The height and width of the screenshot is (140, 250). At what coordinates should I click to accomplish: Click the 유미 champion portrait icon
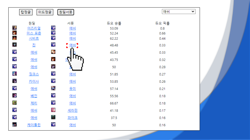[x=53, y=88]
